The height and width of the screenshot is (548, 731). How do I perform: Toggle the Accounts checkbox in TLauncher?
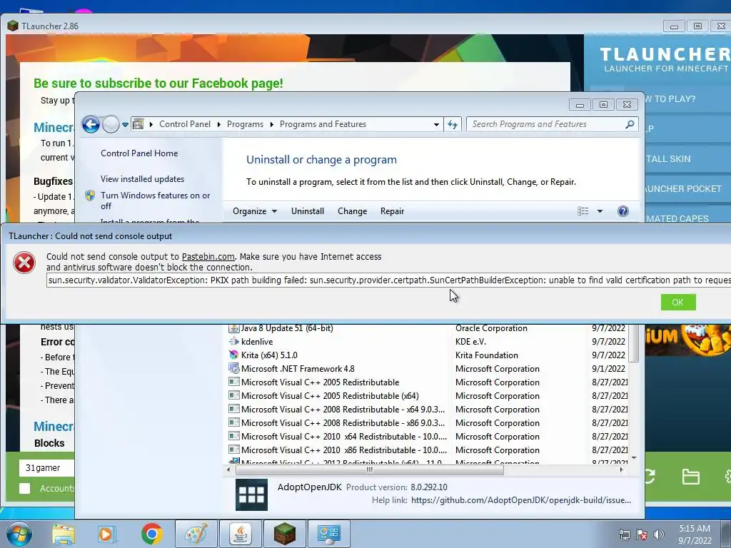[x=25, y=488]
